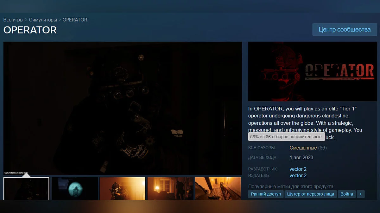The height and width of the screenshot is (213, 380).
Task: Select the 'Ранний доступ' tag
Action: [x=266, y=194]
